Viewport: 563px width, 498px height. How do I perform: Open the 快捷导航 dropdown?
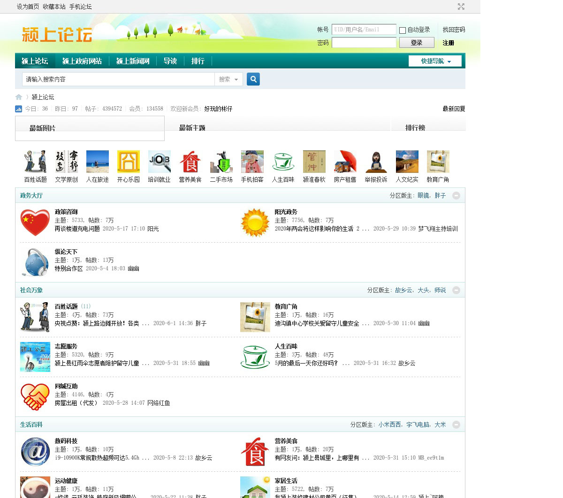(435, 61)
